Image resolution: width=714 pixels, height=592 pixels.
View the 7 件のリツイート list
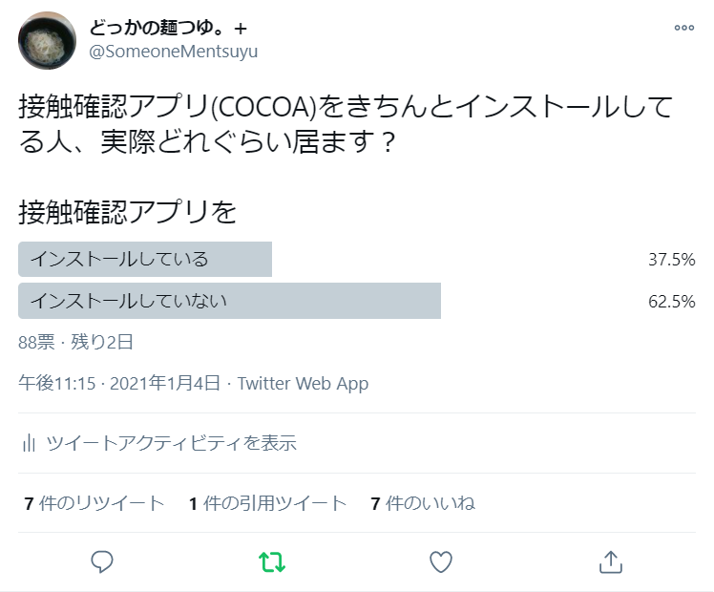coord(94,503)
